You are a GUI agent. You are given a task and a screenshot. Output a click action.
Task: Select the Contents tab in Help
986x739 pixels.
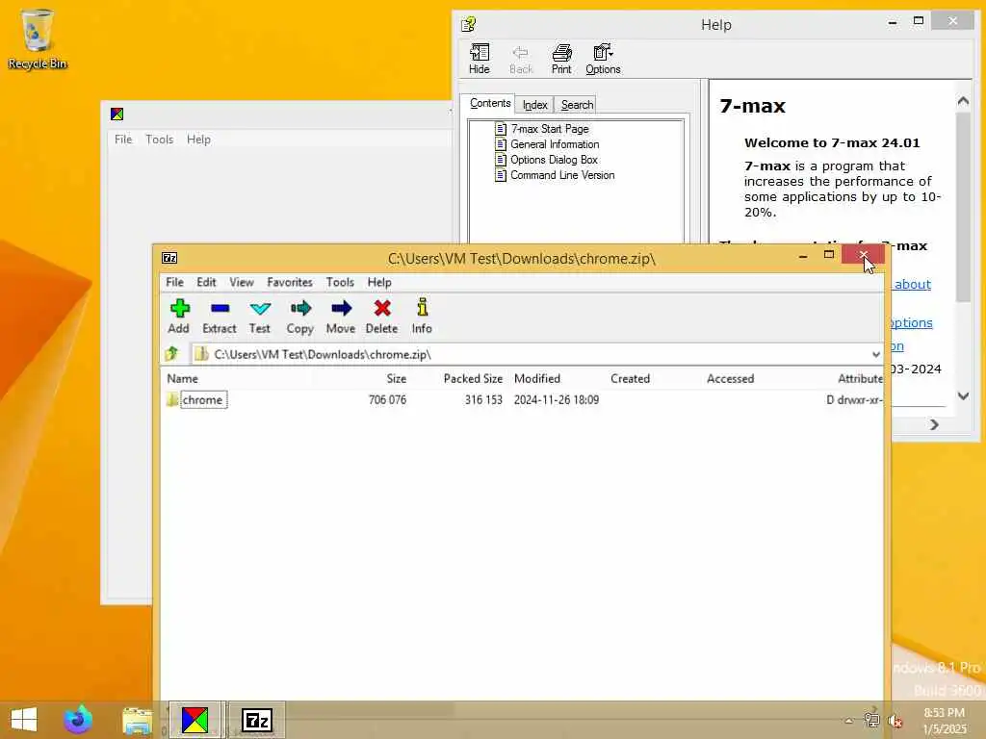(x=490, y=103)
